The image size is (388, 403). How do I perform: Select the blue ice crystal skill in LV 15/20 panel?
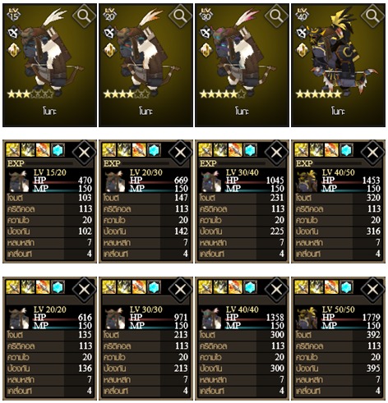tap(58, 150)
